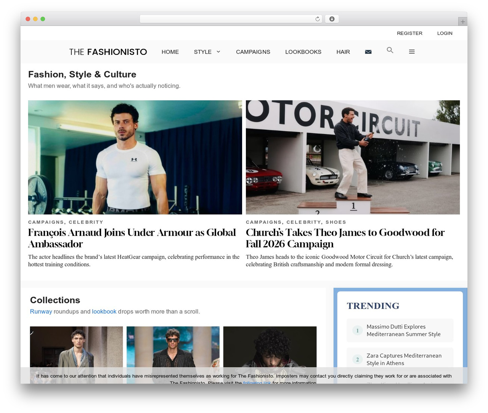Click the browser address bar

[231, 19]
